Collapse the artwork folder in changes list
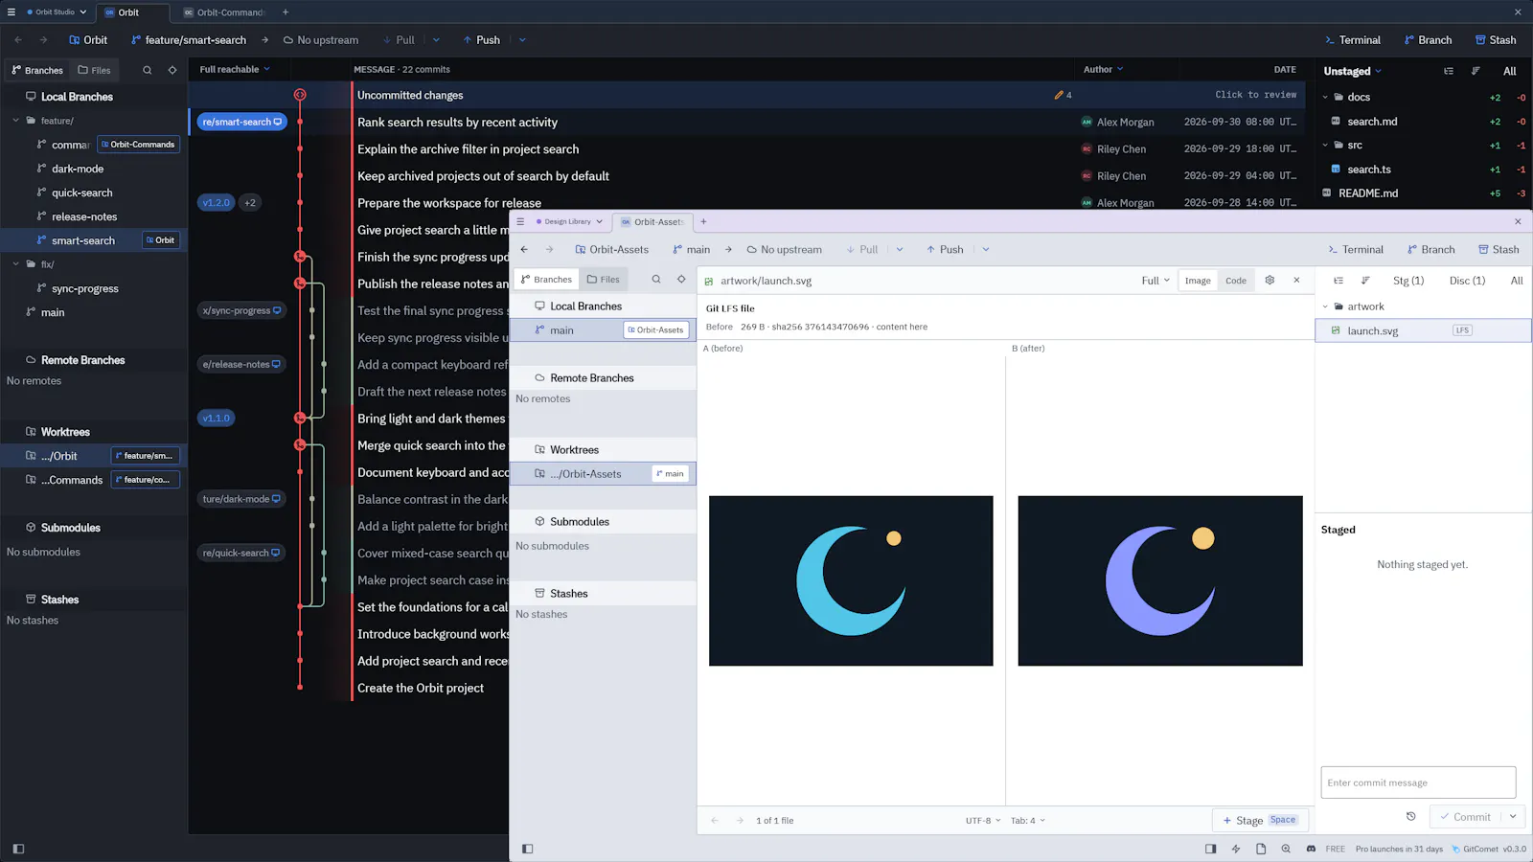 (1325, 306)
